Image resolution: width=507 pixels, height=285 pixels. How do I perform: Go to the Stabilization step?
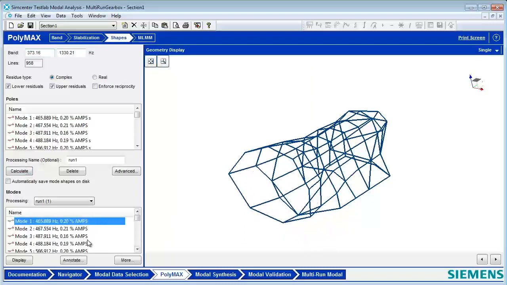coord(86,38)
